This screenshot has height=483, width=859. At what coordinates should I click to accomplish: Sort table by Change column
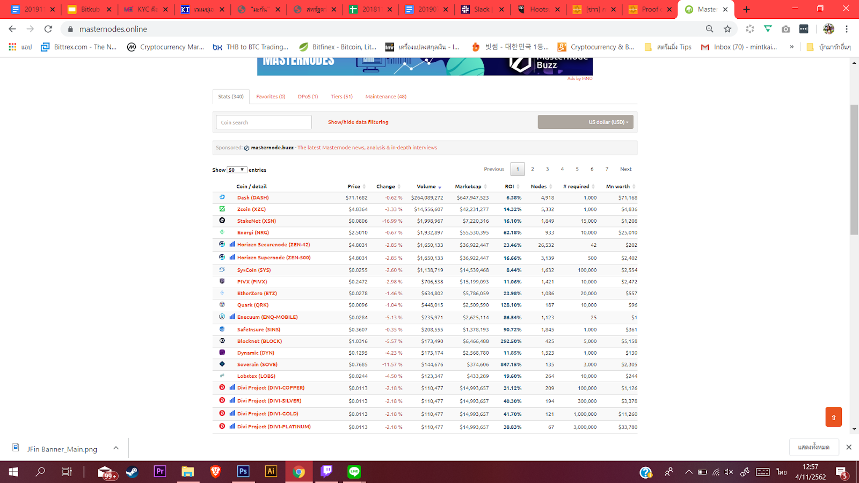[388, 186]
